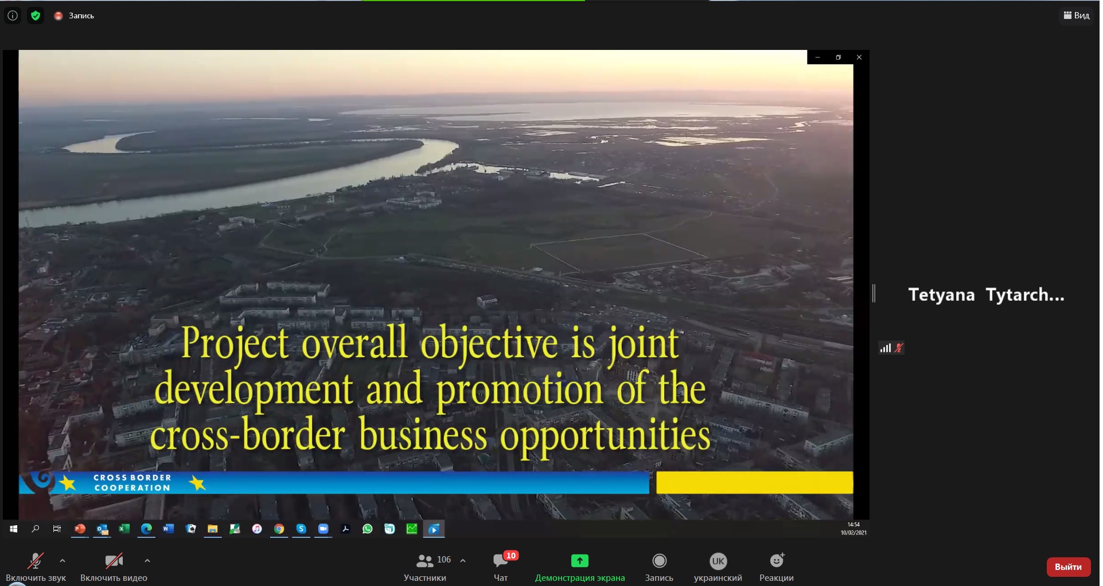Open Solitaire cards app in taskbar
The height and width of the screenshot is (586, 1103).
(x=190, y=529)
